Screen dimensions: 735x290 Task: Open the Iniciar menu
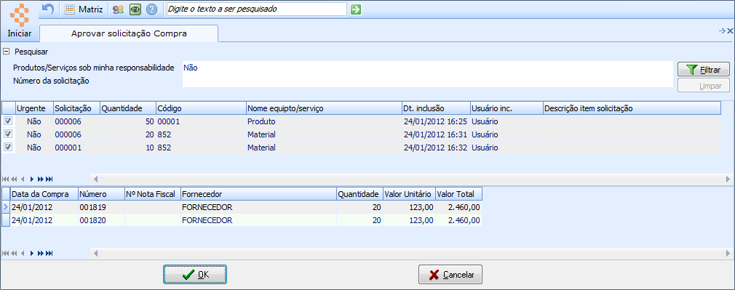20,33
